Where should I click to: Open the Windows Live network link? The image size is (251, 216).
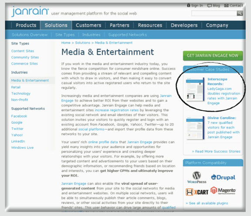[x=22, y=148]
